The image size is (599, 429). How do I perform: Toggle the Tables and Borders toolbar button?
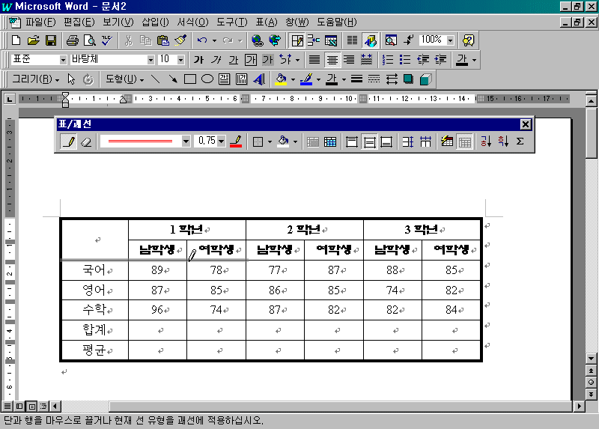click(x=297, y=40)
